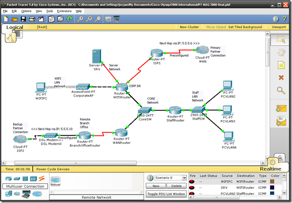Click blue color swatch of PCVLAN2 row
The width and height of the screenshot is (292, 203).
point(272,193)
